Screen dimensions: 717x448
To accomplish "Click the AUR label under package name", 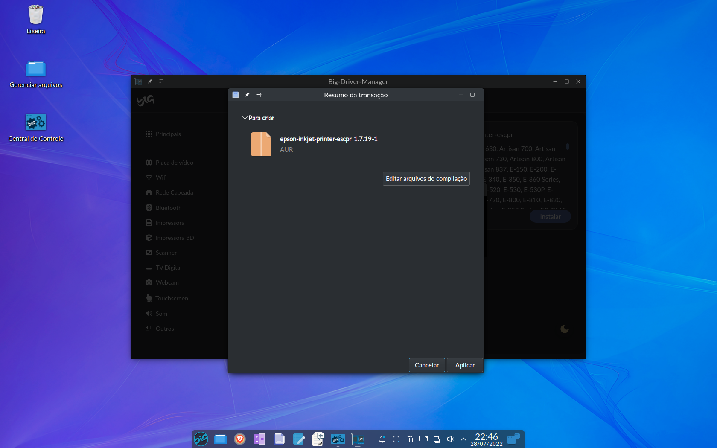I will tap(286, 149).
